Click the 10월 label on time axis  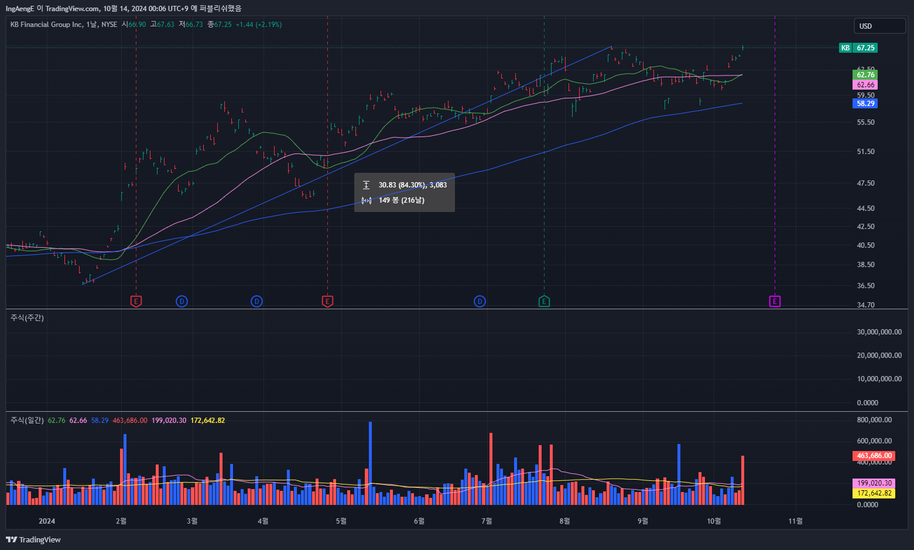point(714,521)
